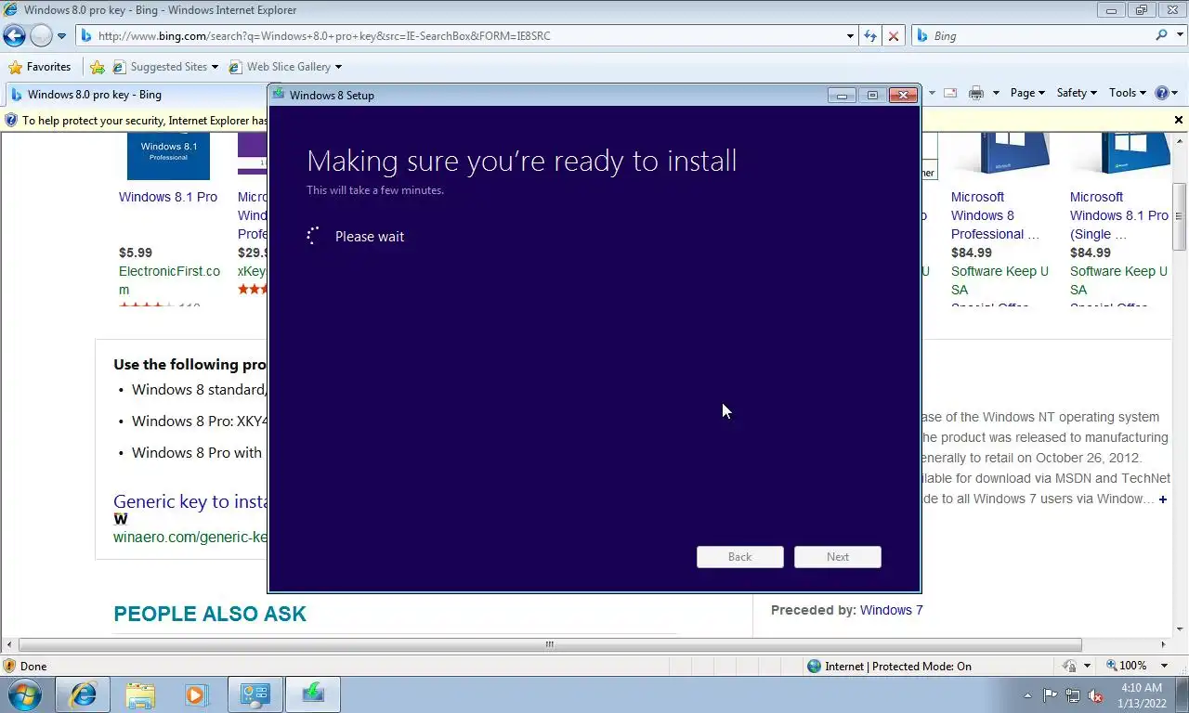This screenshot has height=713, width=1189.
Task: Click the 100% zoom level button
Action: (x=1125, y=666)
